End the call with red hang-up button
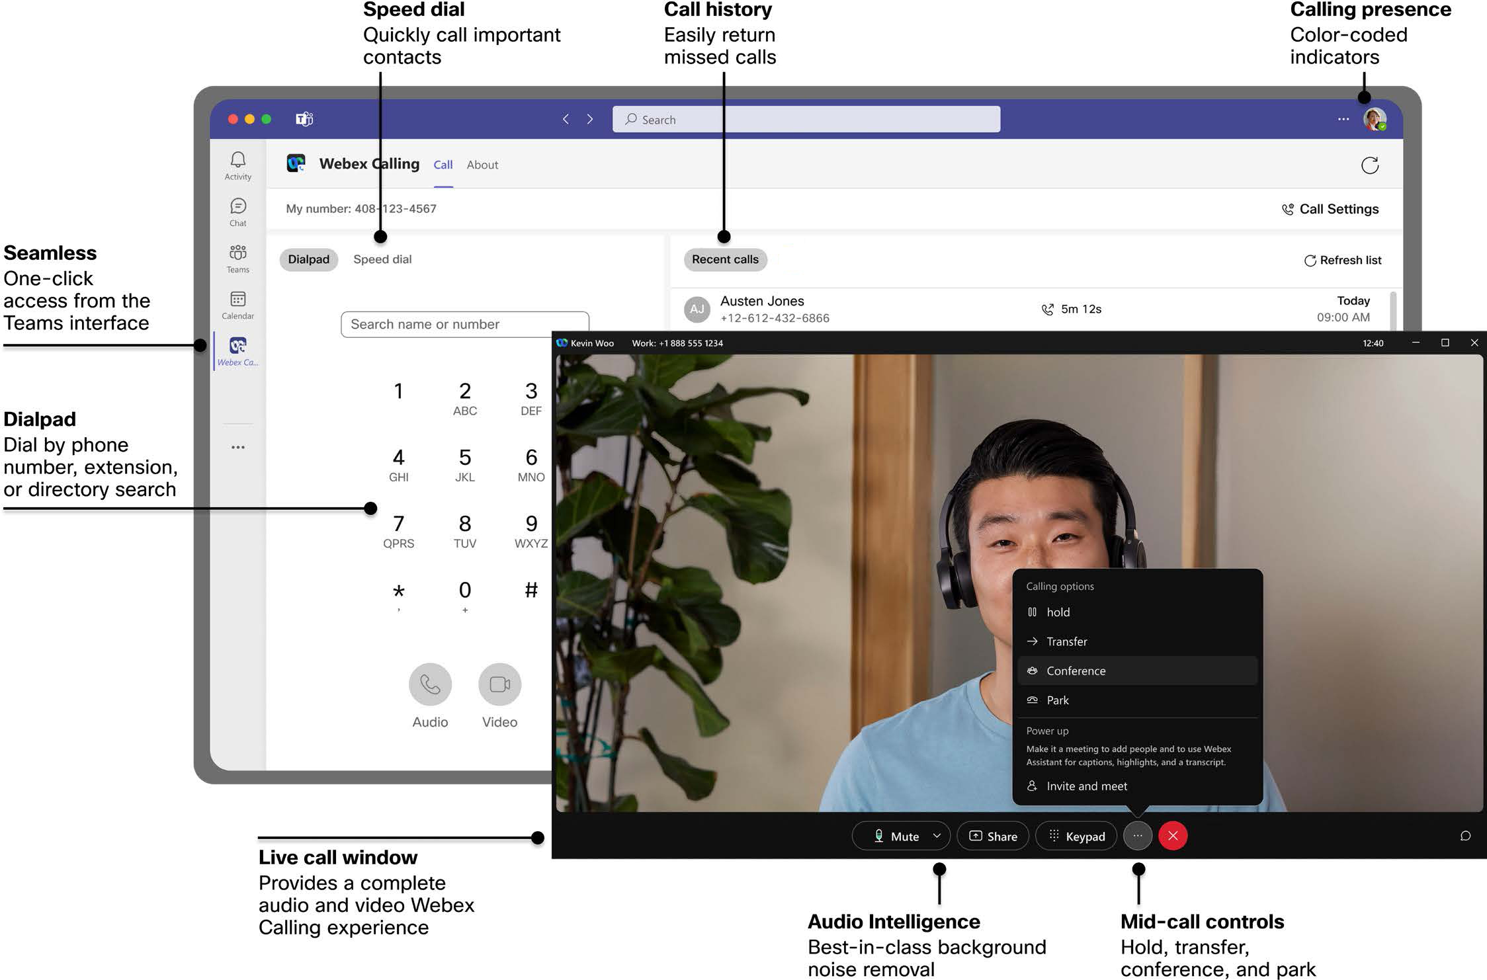This screenshot has width=1487, height=980. point(1173,836)
